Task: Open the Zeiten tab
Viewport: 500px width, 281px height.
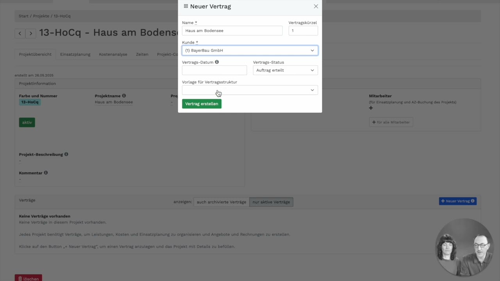Action: pos(142,54)
